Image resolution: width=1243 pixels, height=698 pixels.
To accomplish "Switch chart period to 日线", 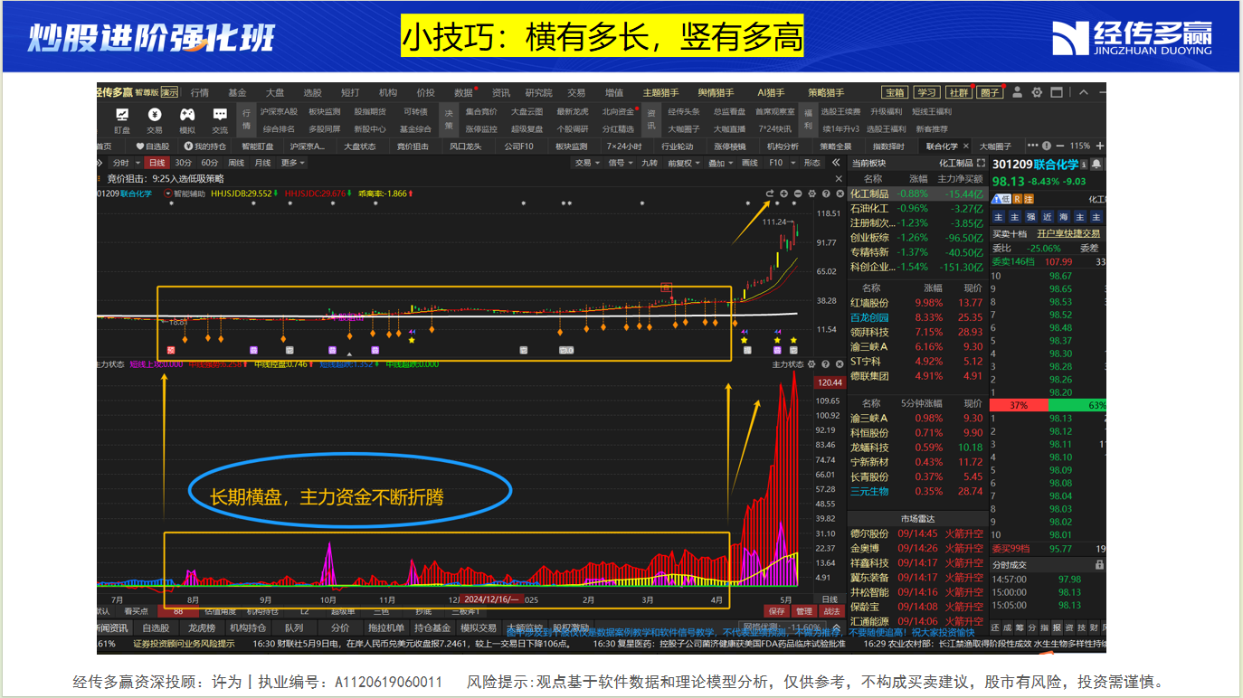I will click(x=157, y=163).
